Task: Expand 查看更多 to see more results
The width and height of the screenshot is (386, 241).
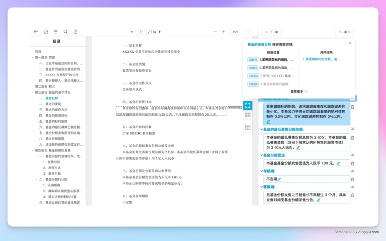Action: (298, 91)
